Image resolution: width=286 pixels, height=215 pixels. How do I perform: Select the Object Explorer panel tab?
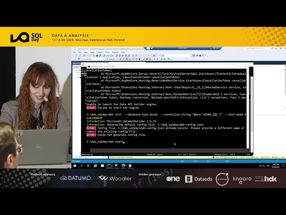pos(77,64)
